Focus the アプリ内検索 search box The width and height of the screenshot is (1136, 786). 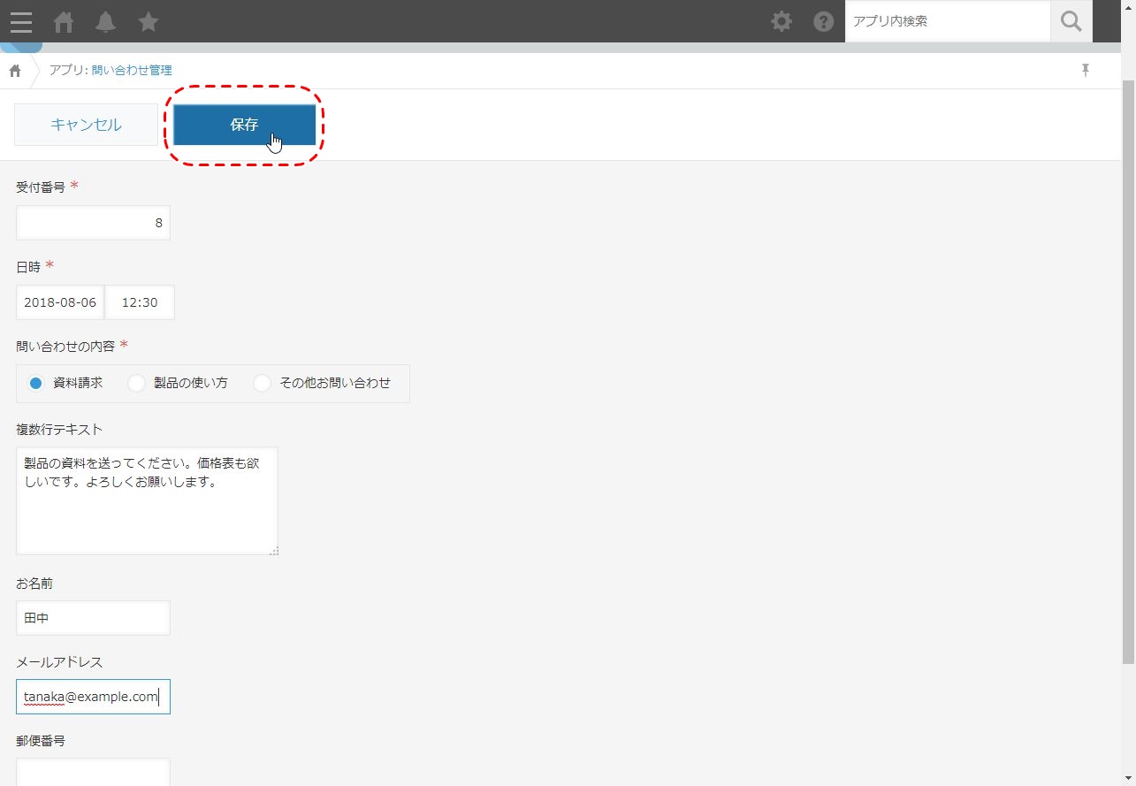tap(948, 21)
